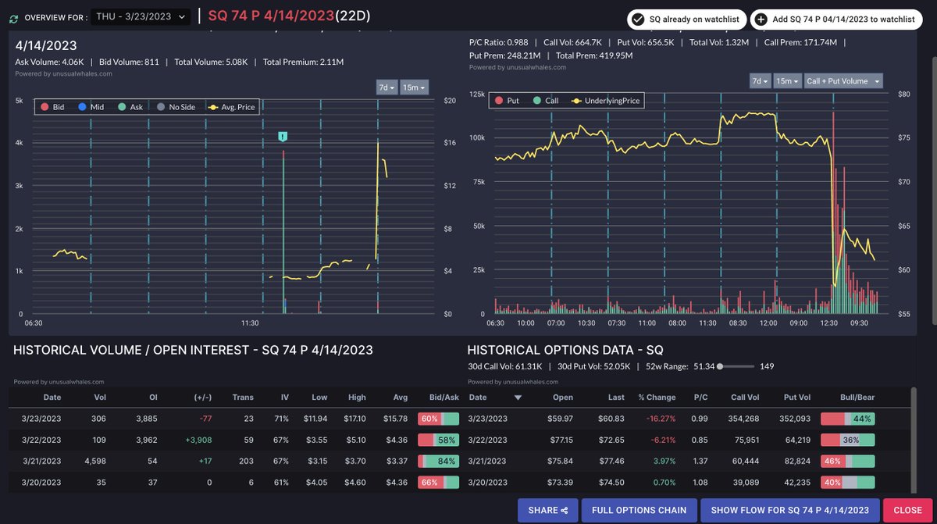This screenshot has height=524, width=937.
Task: Open the overview date dropdown THU - 3/23/2023
Action: tap(141, 16)
